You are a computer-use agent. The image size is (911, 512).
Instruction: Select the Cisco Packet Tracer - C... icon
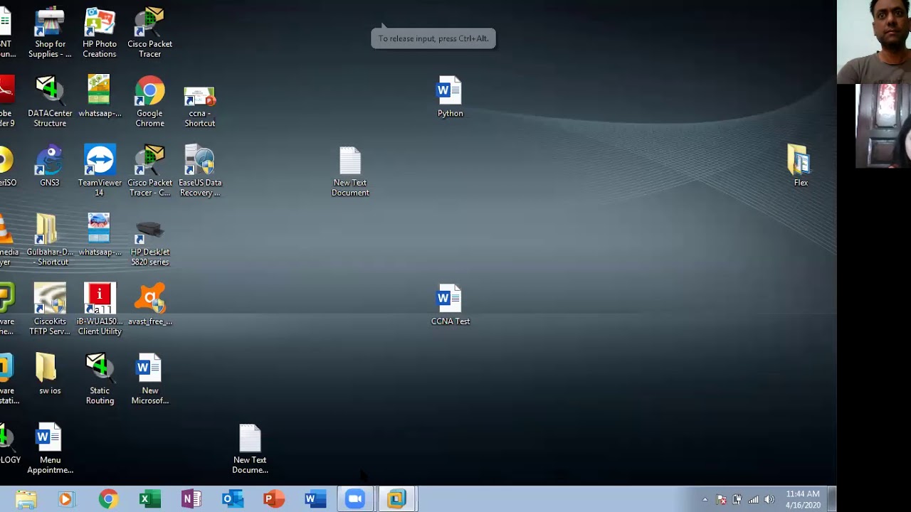click(x=149, y=171)
